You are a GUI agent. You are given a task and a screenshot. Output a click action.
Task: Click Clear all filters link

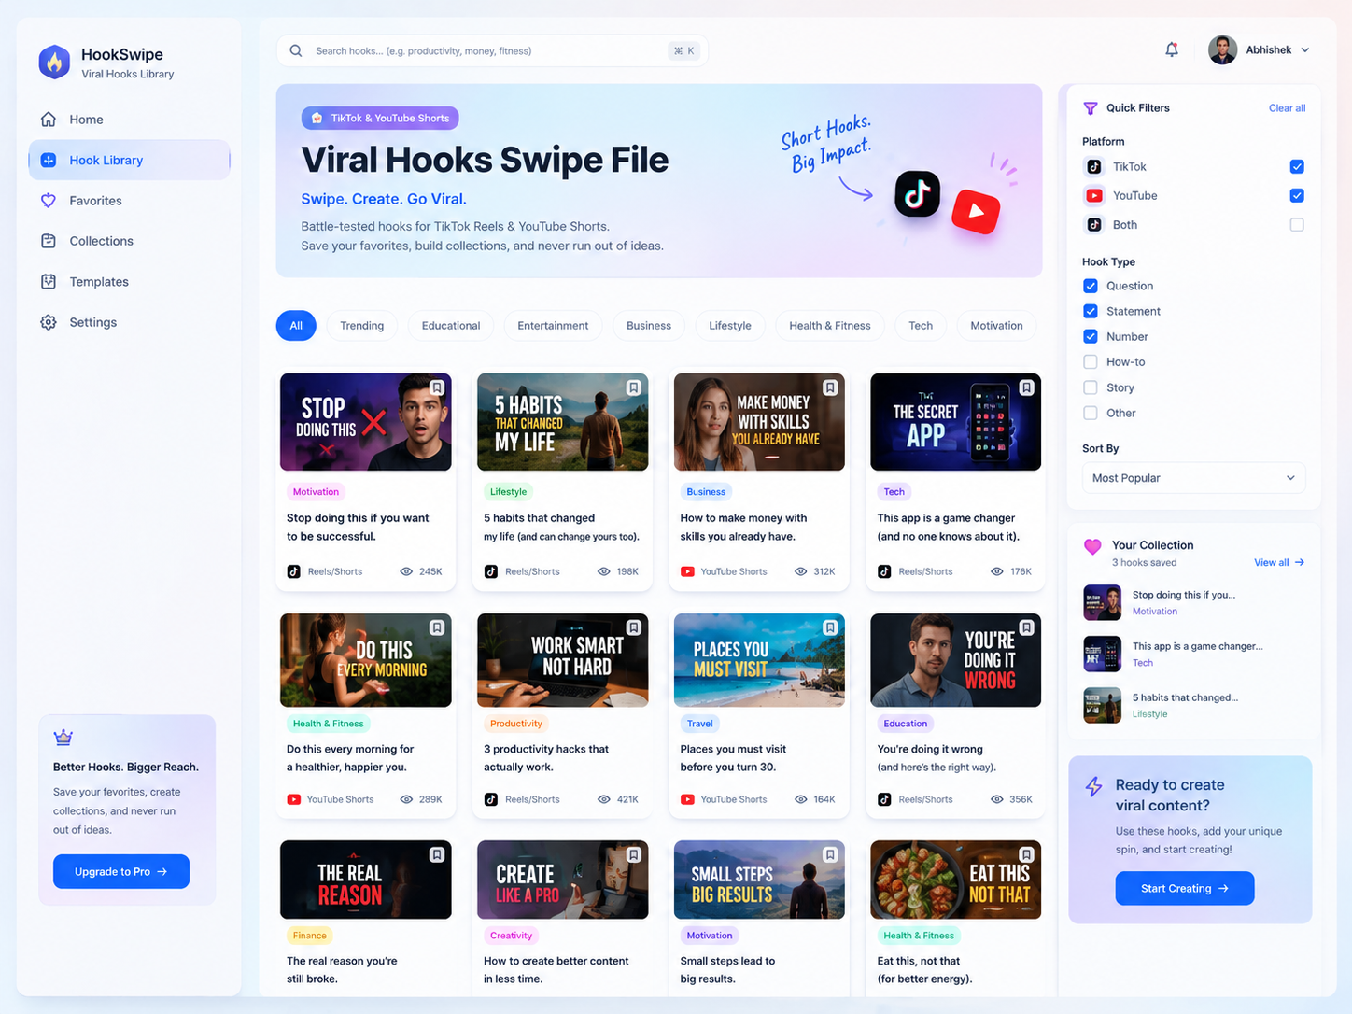pyautogui.click(x=1287, y=108)
